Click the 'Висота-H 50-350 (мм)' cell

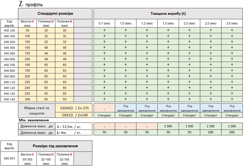[x=27, y=159]
